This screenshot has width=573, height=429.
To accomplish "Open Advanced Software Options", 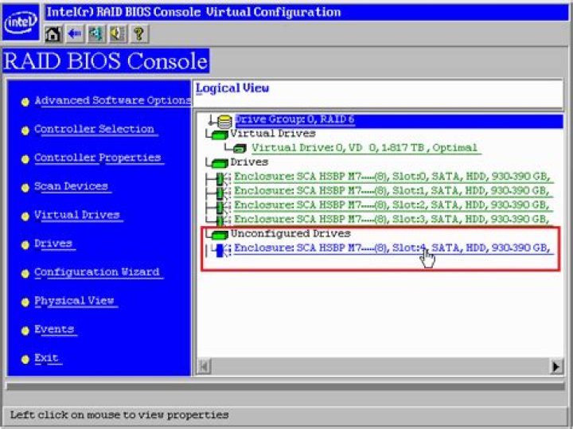I will pyautogui.click(x=113, y=100).
